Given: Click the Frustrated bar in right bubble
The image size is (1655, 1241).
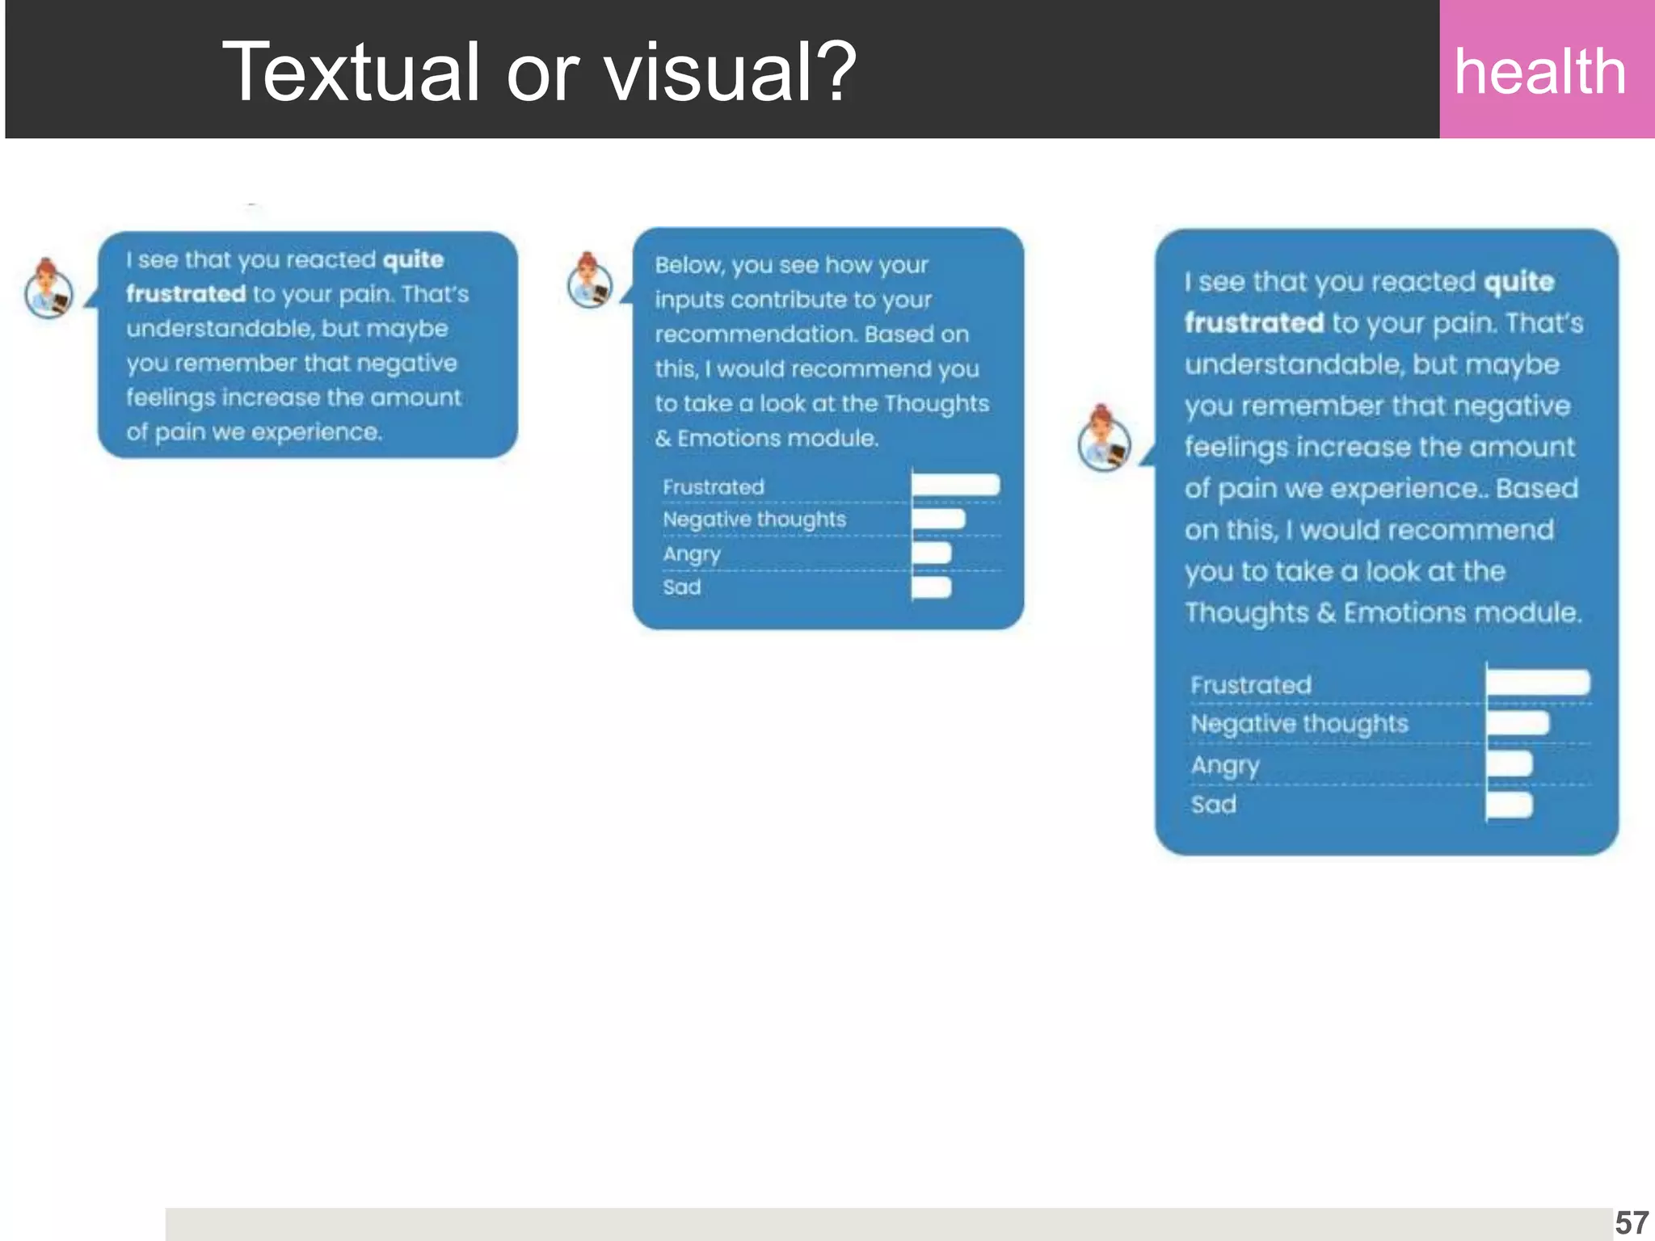Looking at the screenshot, I should (x=1539, y=682).
